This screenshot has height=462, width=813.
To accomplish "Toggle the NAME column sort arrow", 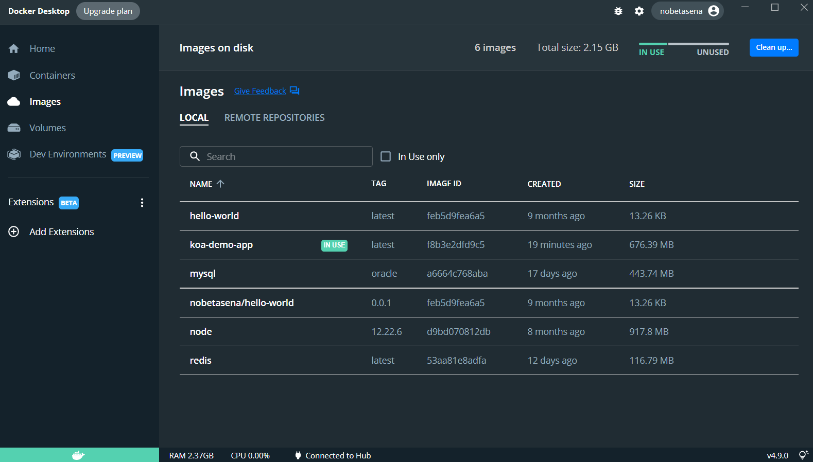I will 220,184.
